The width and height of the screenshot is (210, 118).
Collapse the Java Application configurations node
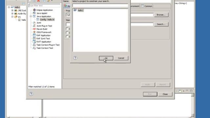click(x=31, y=16)
